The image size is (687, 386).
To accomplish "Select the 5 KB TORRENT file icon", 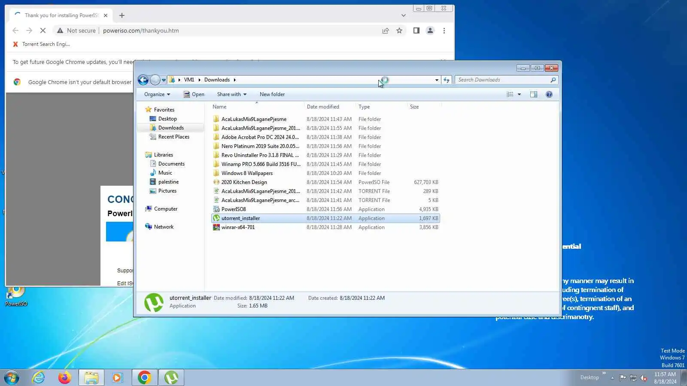I will coord(216,200).
